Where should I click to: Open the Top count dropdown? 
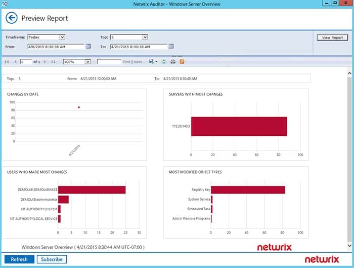click(x=145, y=37)
